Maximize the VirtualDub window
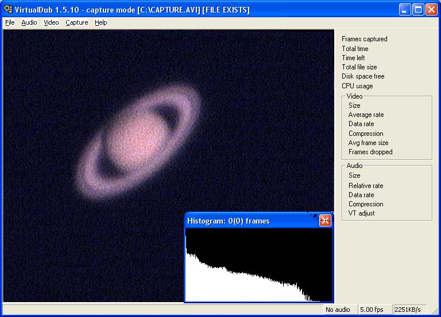 (418, 10)
